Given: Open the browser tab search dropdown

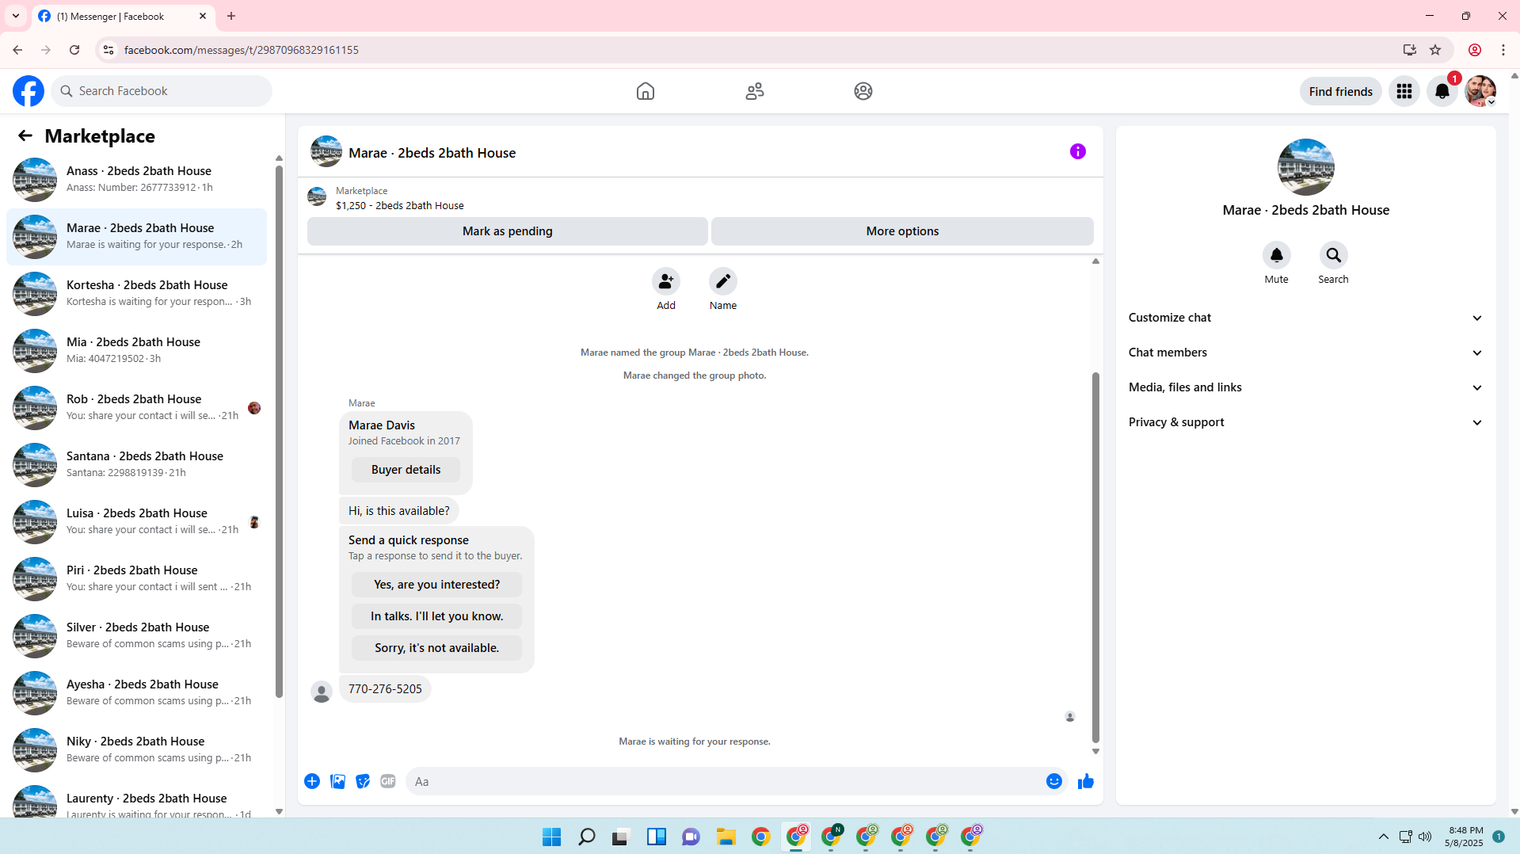Looking at the screenshot, I should pos(16,16).
